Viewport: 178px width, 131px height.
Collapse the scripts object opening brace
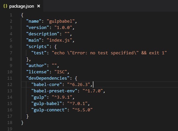pos(56,47)
